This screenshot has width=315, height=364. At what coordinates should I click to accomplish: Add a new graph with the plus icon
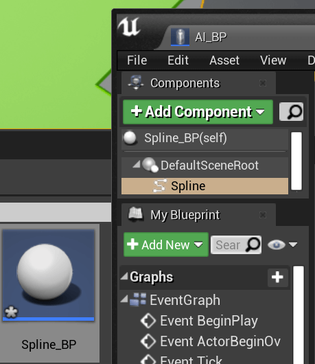click(277, 277)
